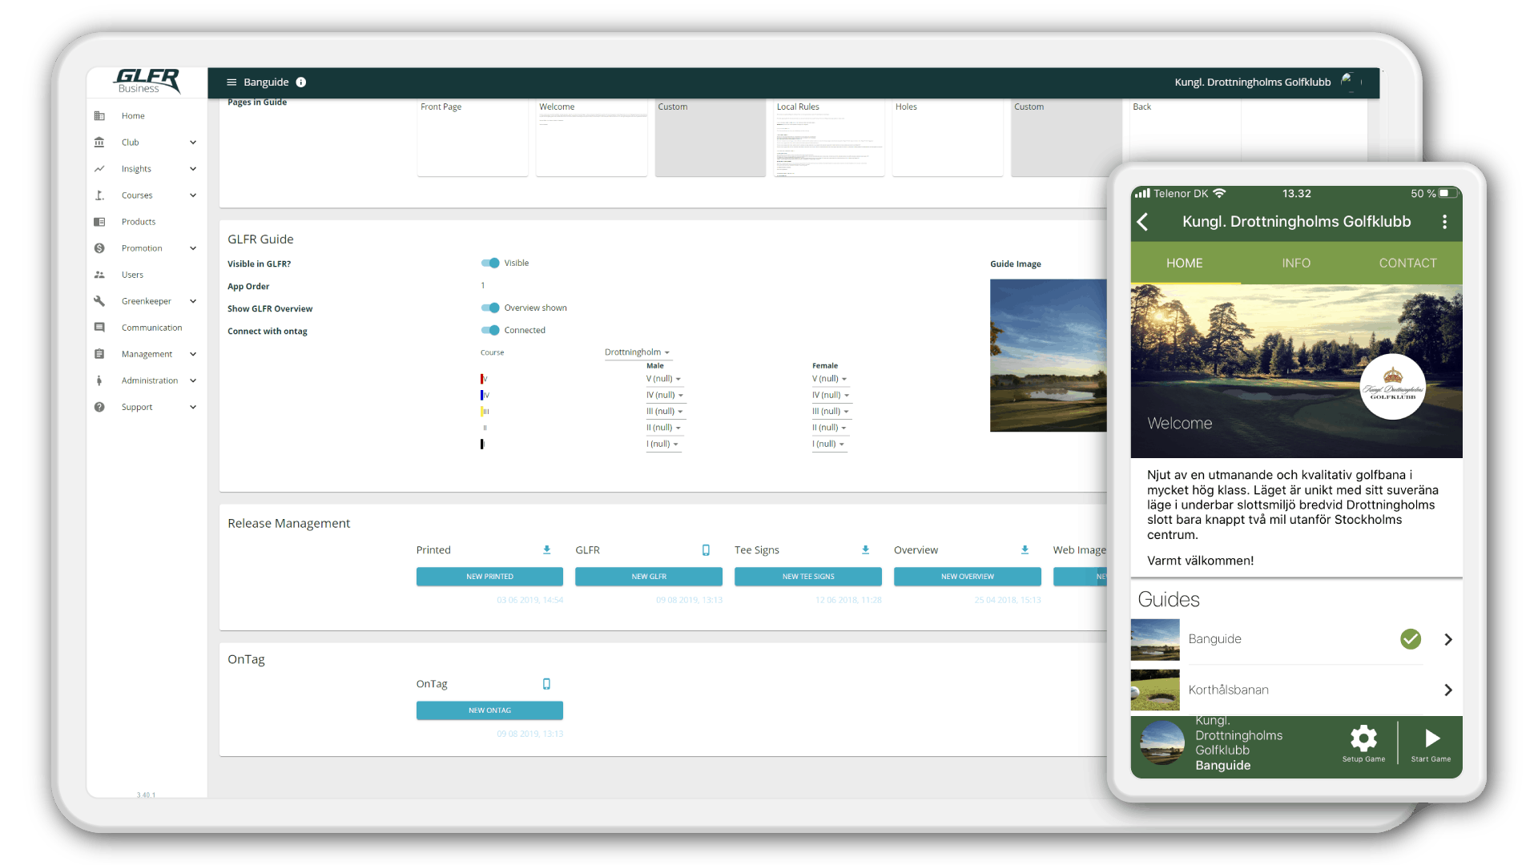1538x865 pixels.
Task: Download the Tee Signs release
Action: point(865,550)
